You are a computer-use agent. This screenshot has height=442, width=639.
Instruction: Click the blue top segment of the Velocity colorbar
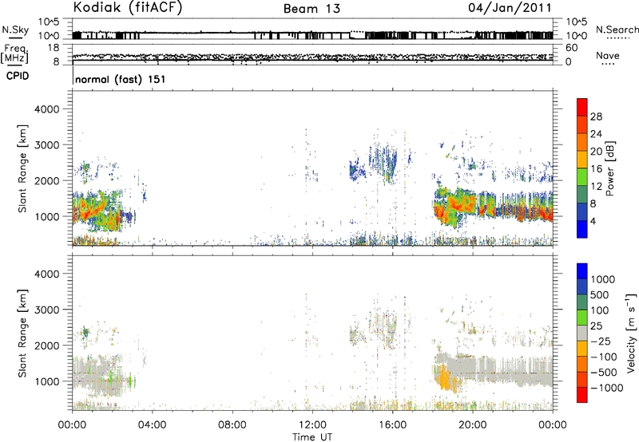[582, 271]
